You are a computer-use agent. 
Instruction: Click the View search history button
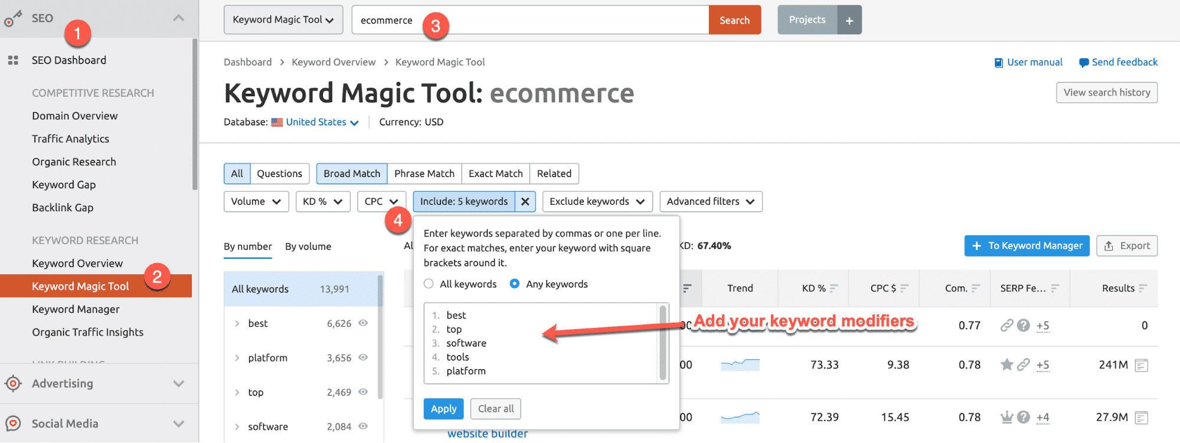click(1106, 93)
